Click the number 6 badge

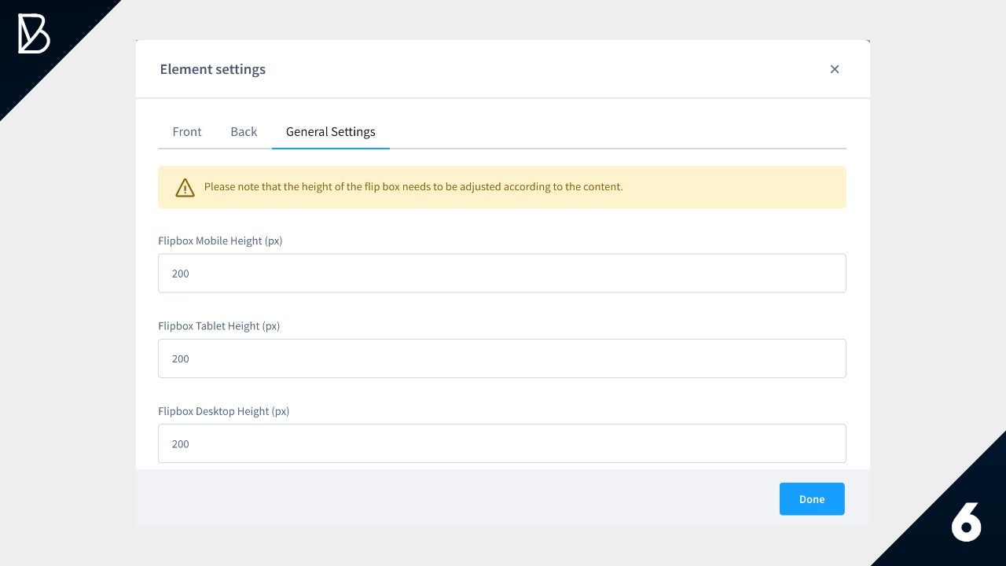point(966,521)
